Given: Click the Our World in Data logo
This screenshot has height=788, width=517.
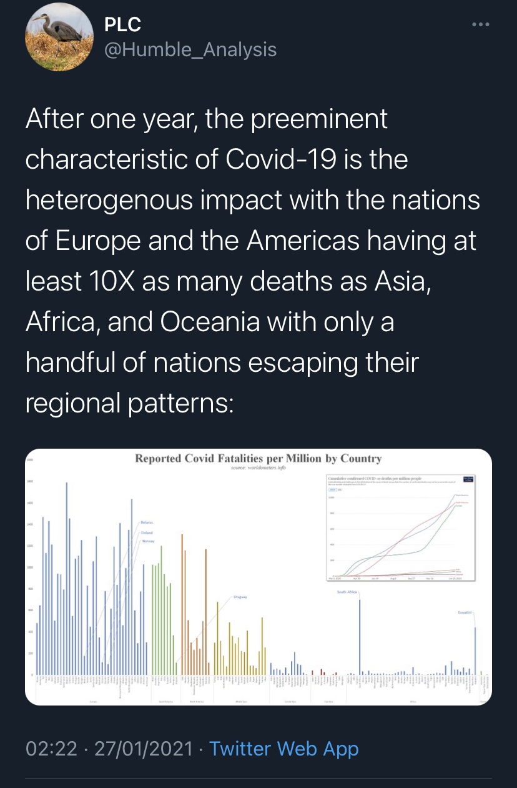Looking at the screenshot, I should (x=469, y=480).
